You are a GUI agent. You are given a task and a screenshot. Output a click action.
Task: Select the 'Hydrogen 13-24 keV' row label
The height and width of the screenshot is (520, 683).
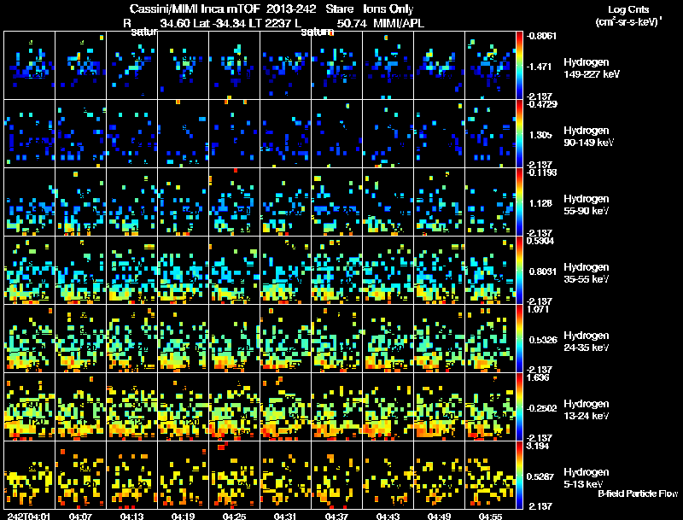pos(587,410)
